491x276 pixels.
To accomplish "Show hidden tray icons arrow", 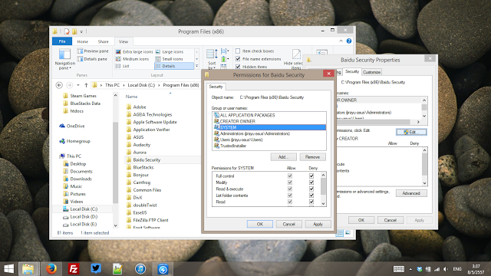I will click(x=410, y=269).
